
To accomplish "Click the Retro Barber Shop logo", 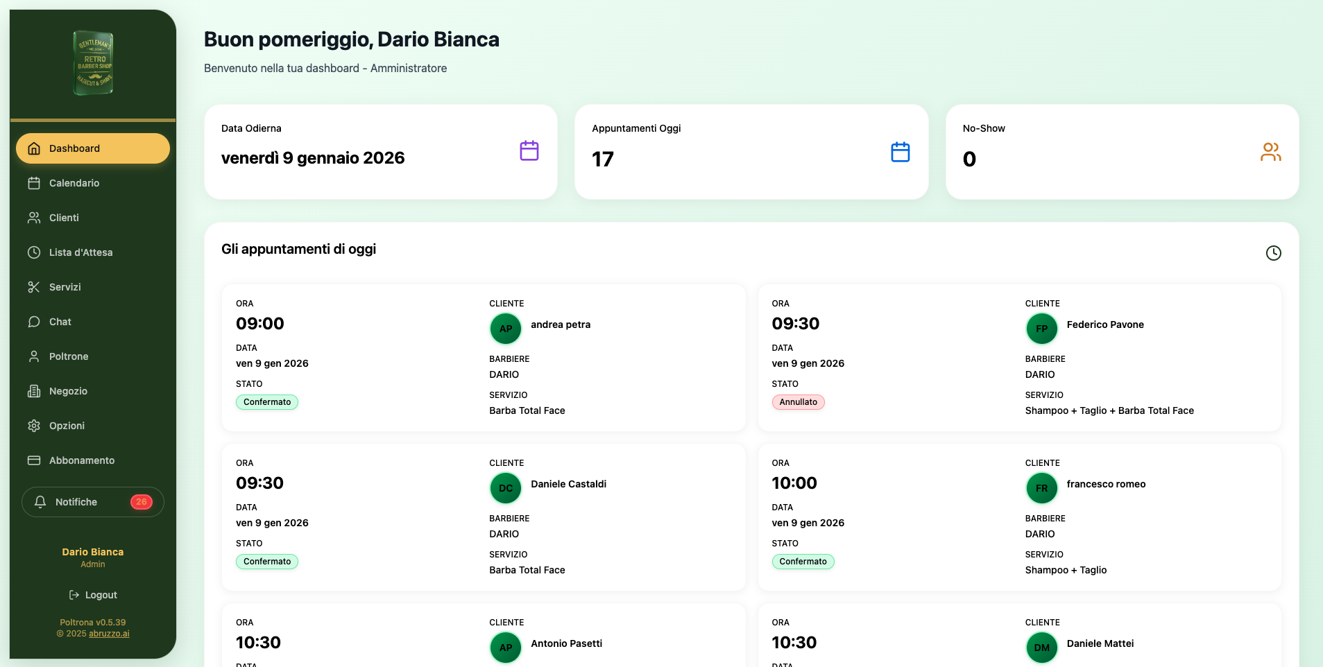I will (93, 63).
